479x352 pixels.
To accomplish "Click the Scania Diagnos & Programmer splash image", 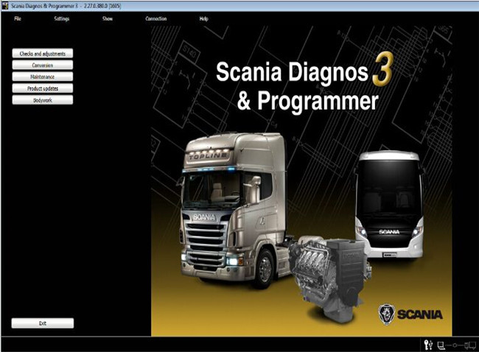I will [x=301, y=181].
